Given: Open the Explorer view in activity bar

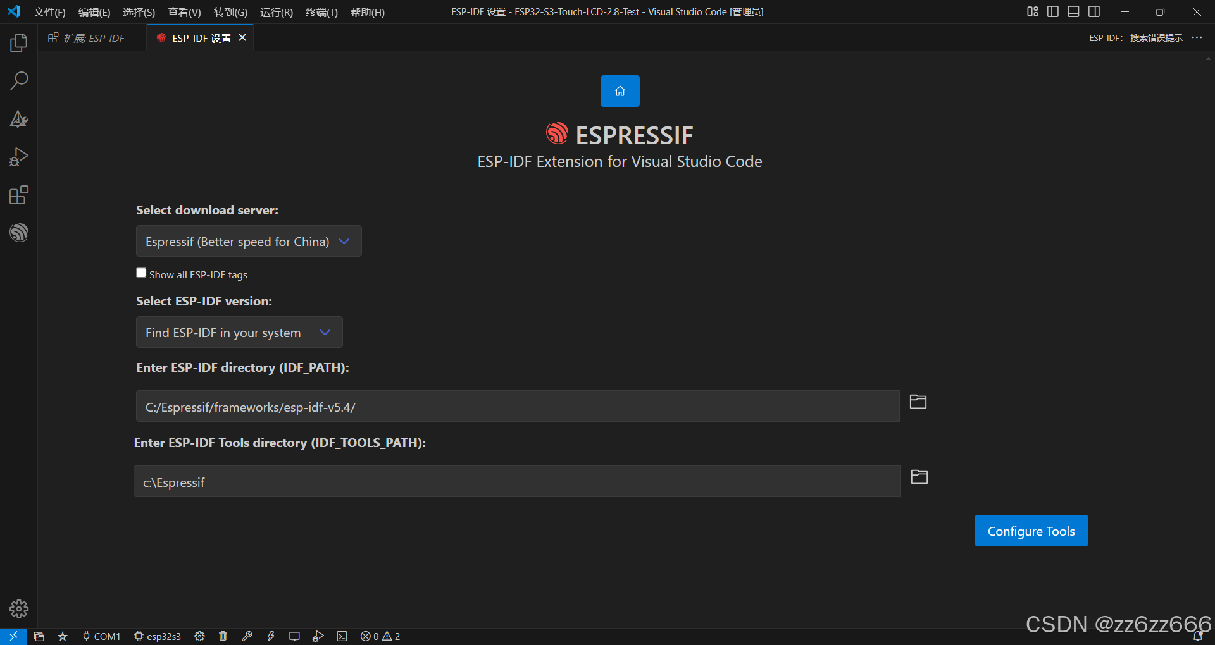Looking at the screenshot, I should [x=19, y=43].
